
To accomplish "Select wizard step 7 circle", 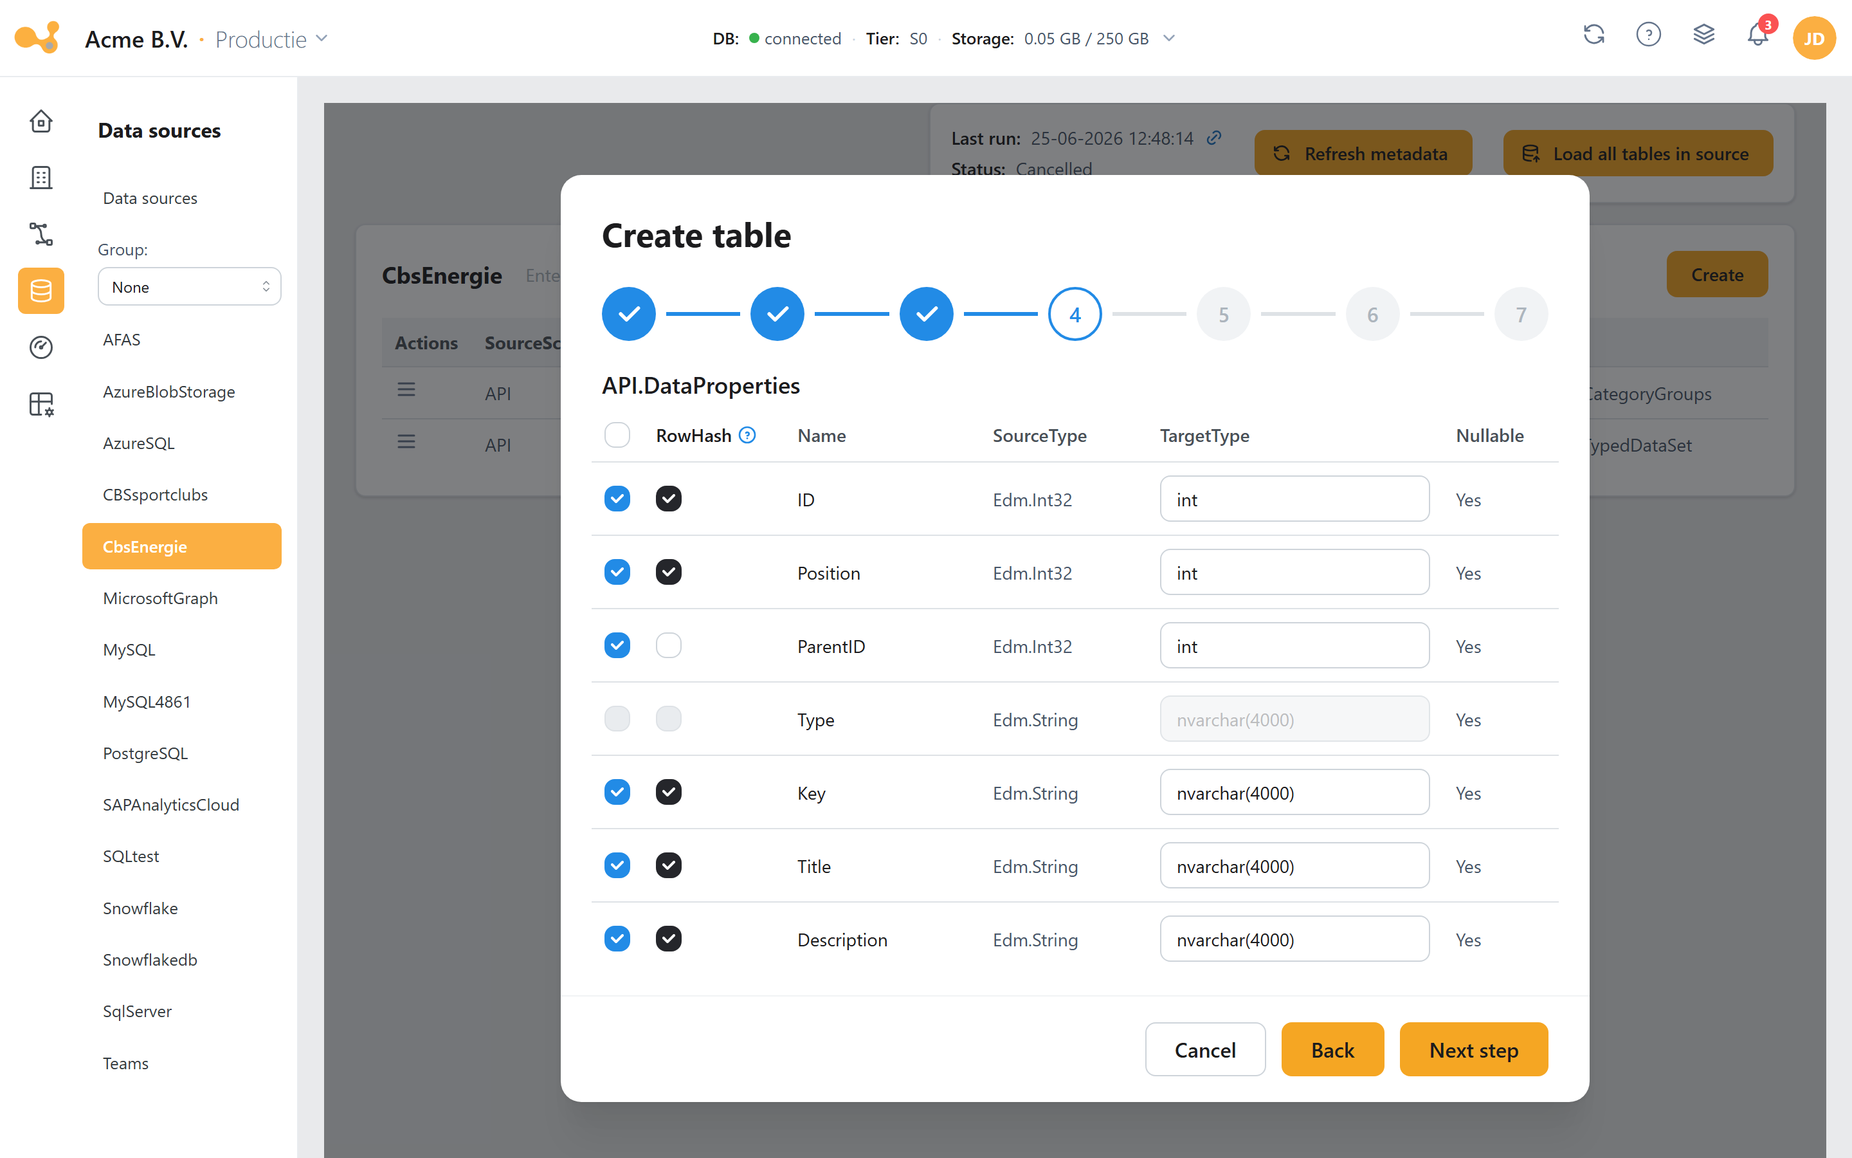I will click(1521, 314).
